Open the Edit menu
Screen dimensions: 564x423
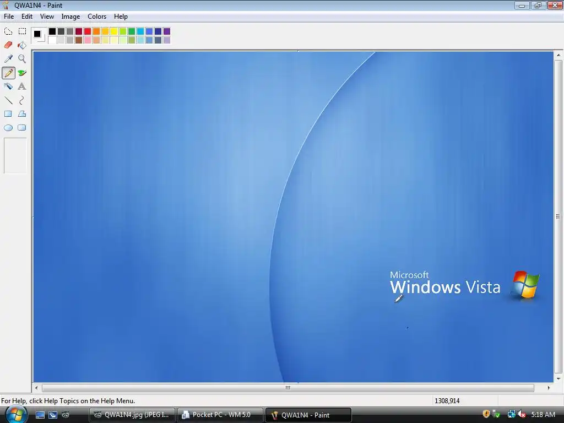point(27,17)
